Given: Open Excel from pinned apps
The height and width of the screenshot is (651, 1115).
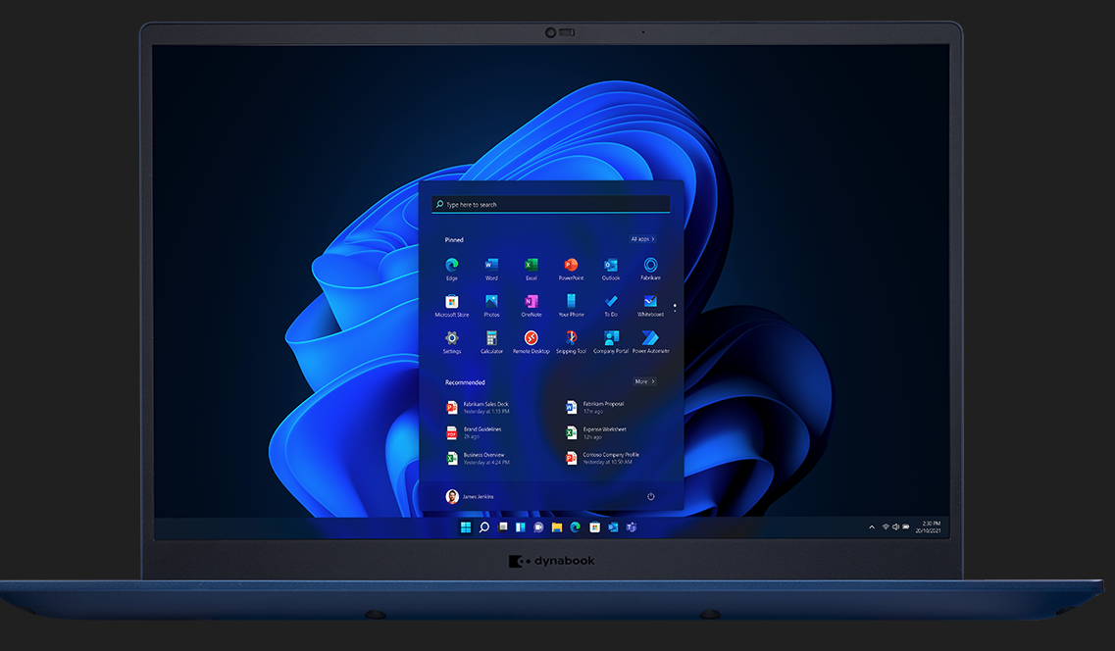Looking at the screenshot, I should pos(531,267).
